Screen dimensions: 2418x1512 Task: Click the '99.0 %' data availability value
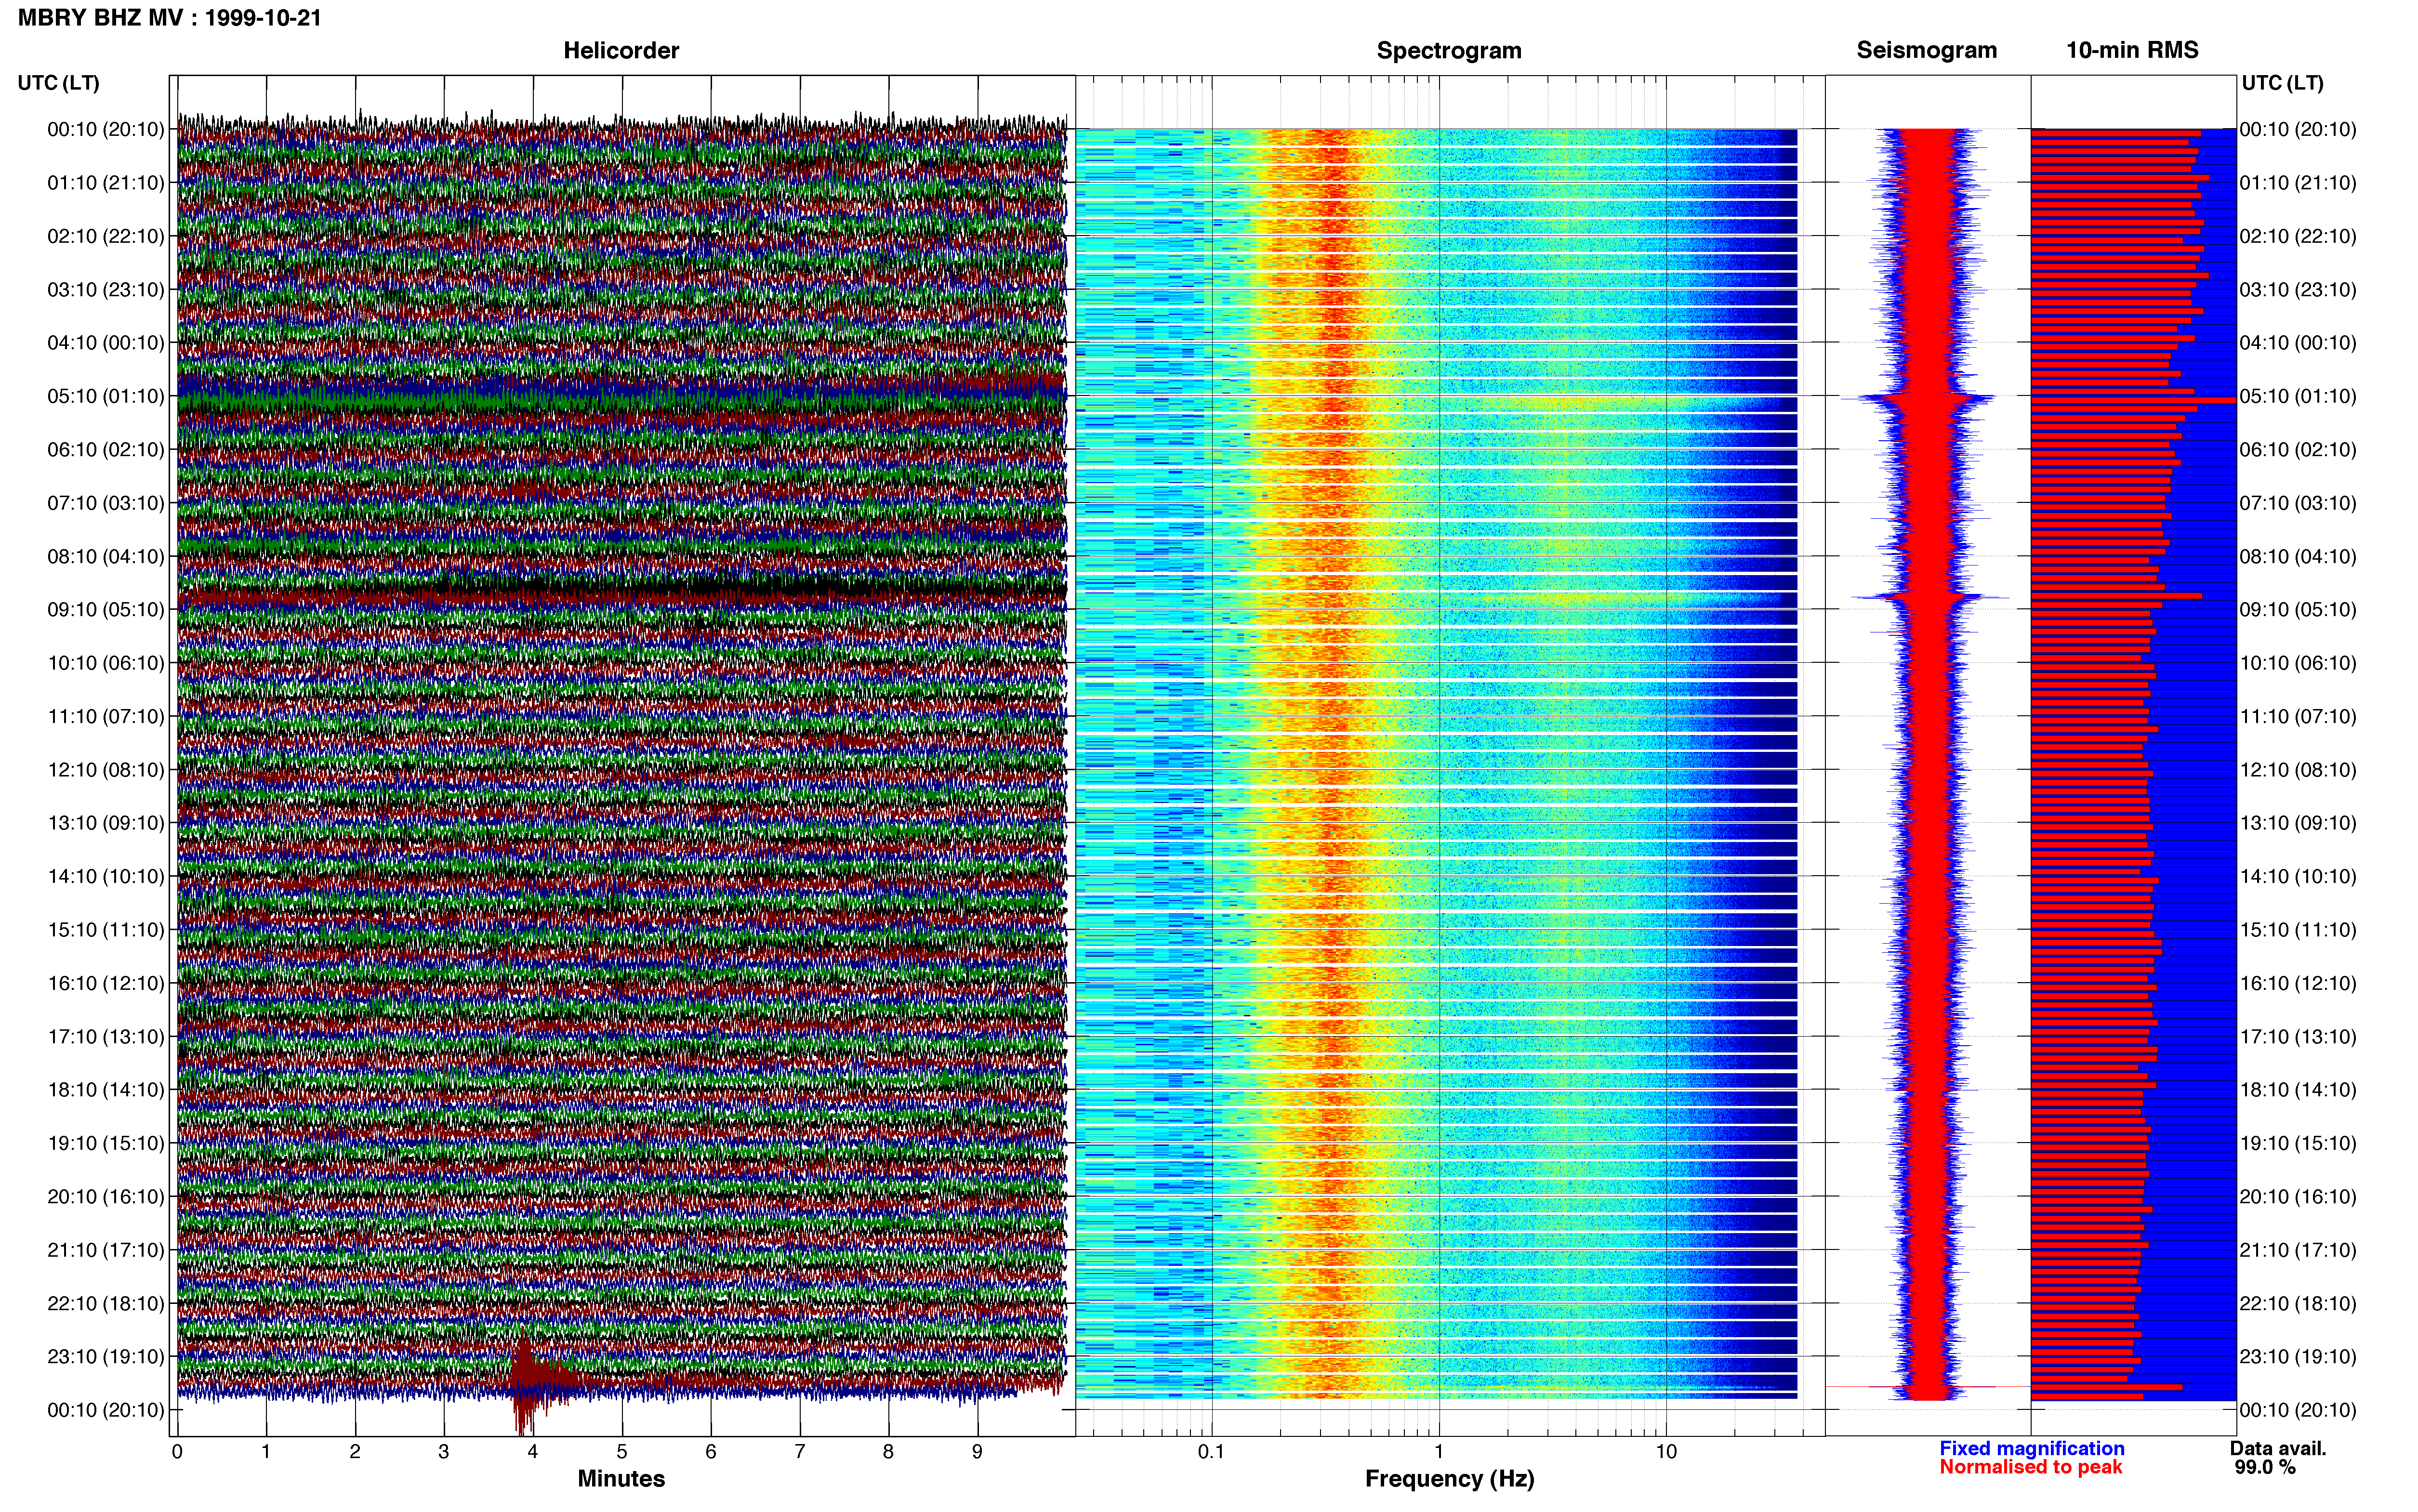tap(2265, 1467)
